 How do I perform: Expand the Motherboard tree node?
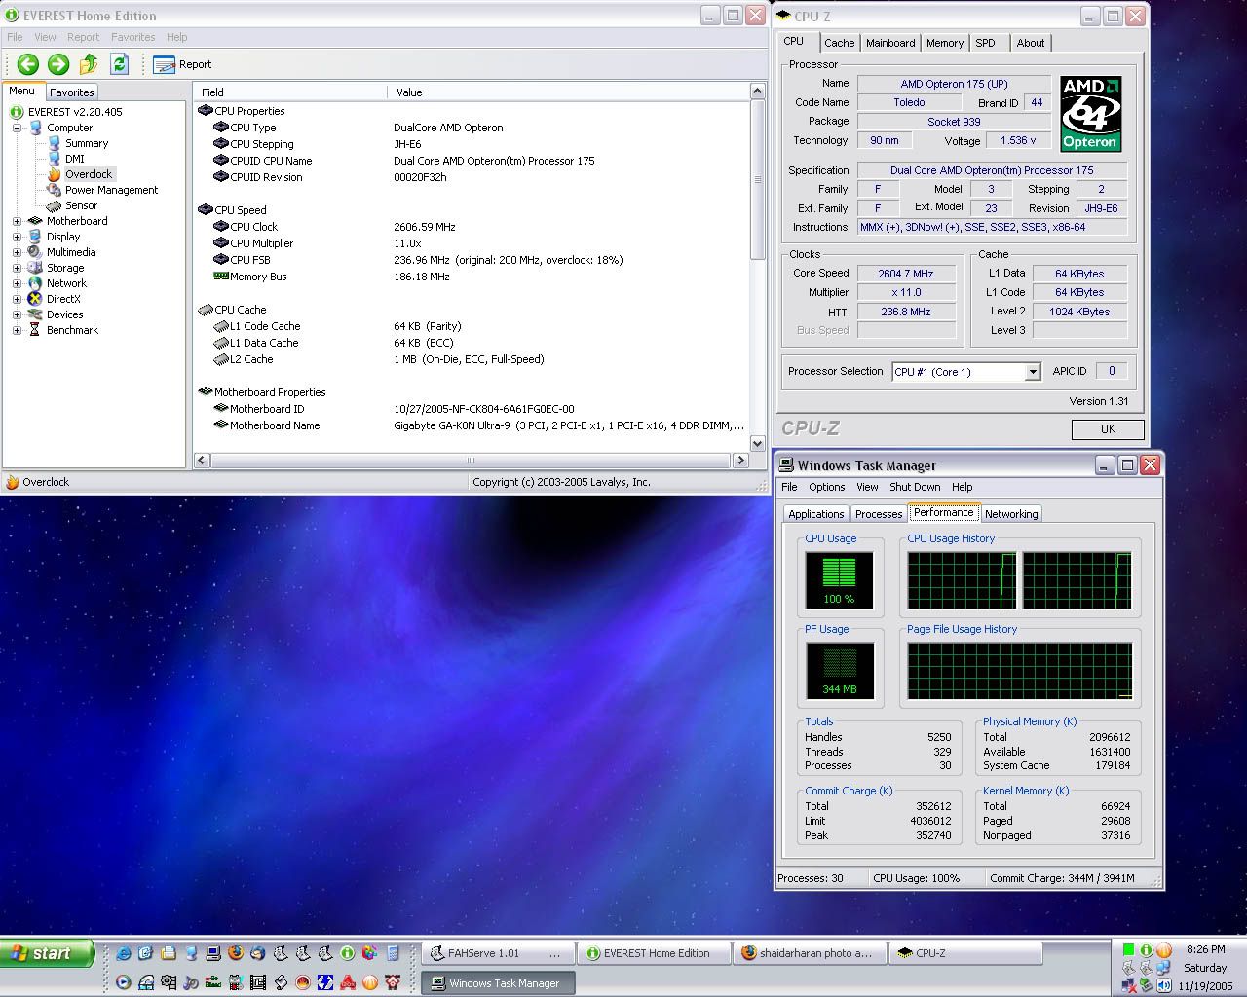tap(17, 221)
